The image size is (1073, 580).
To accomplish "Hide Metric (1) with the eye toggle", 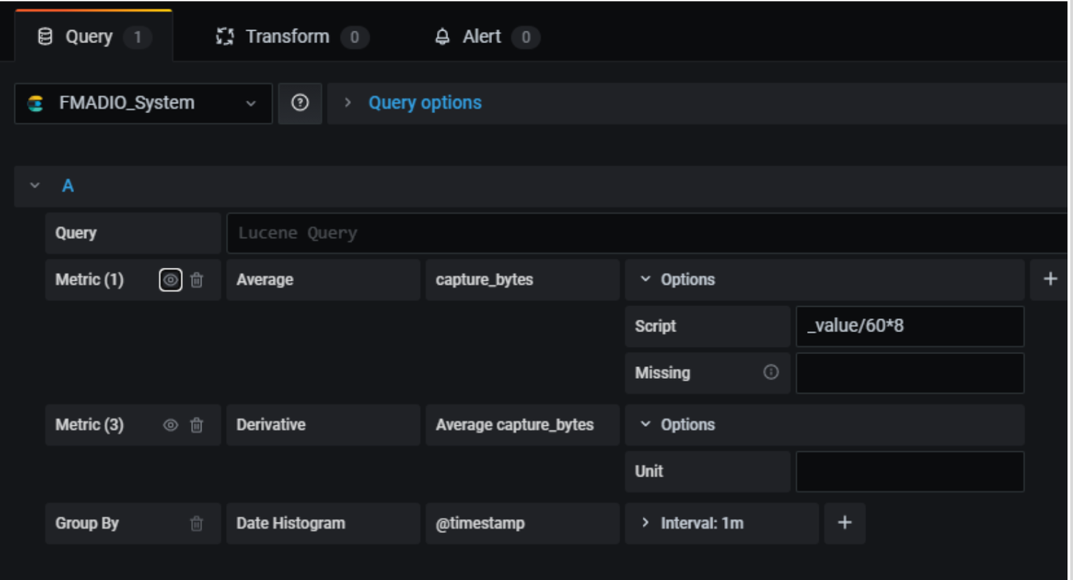I will (170, 280).
